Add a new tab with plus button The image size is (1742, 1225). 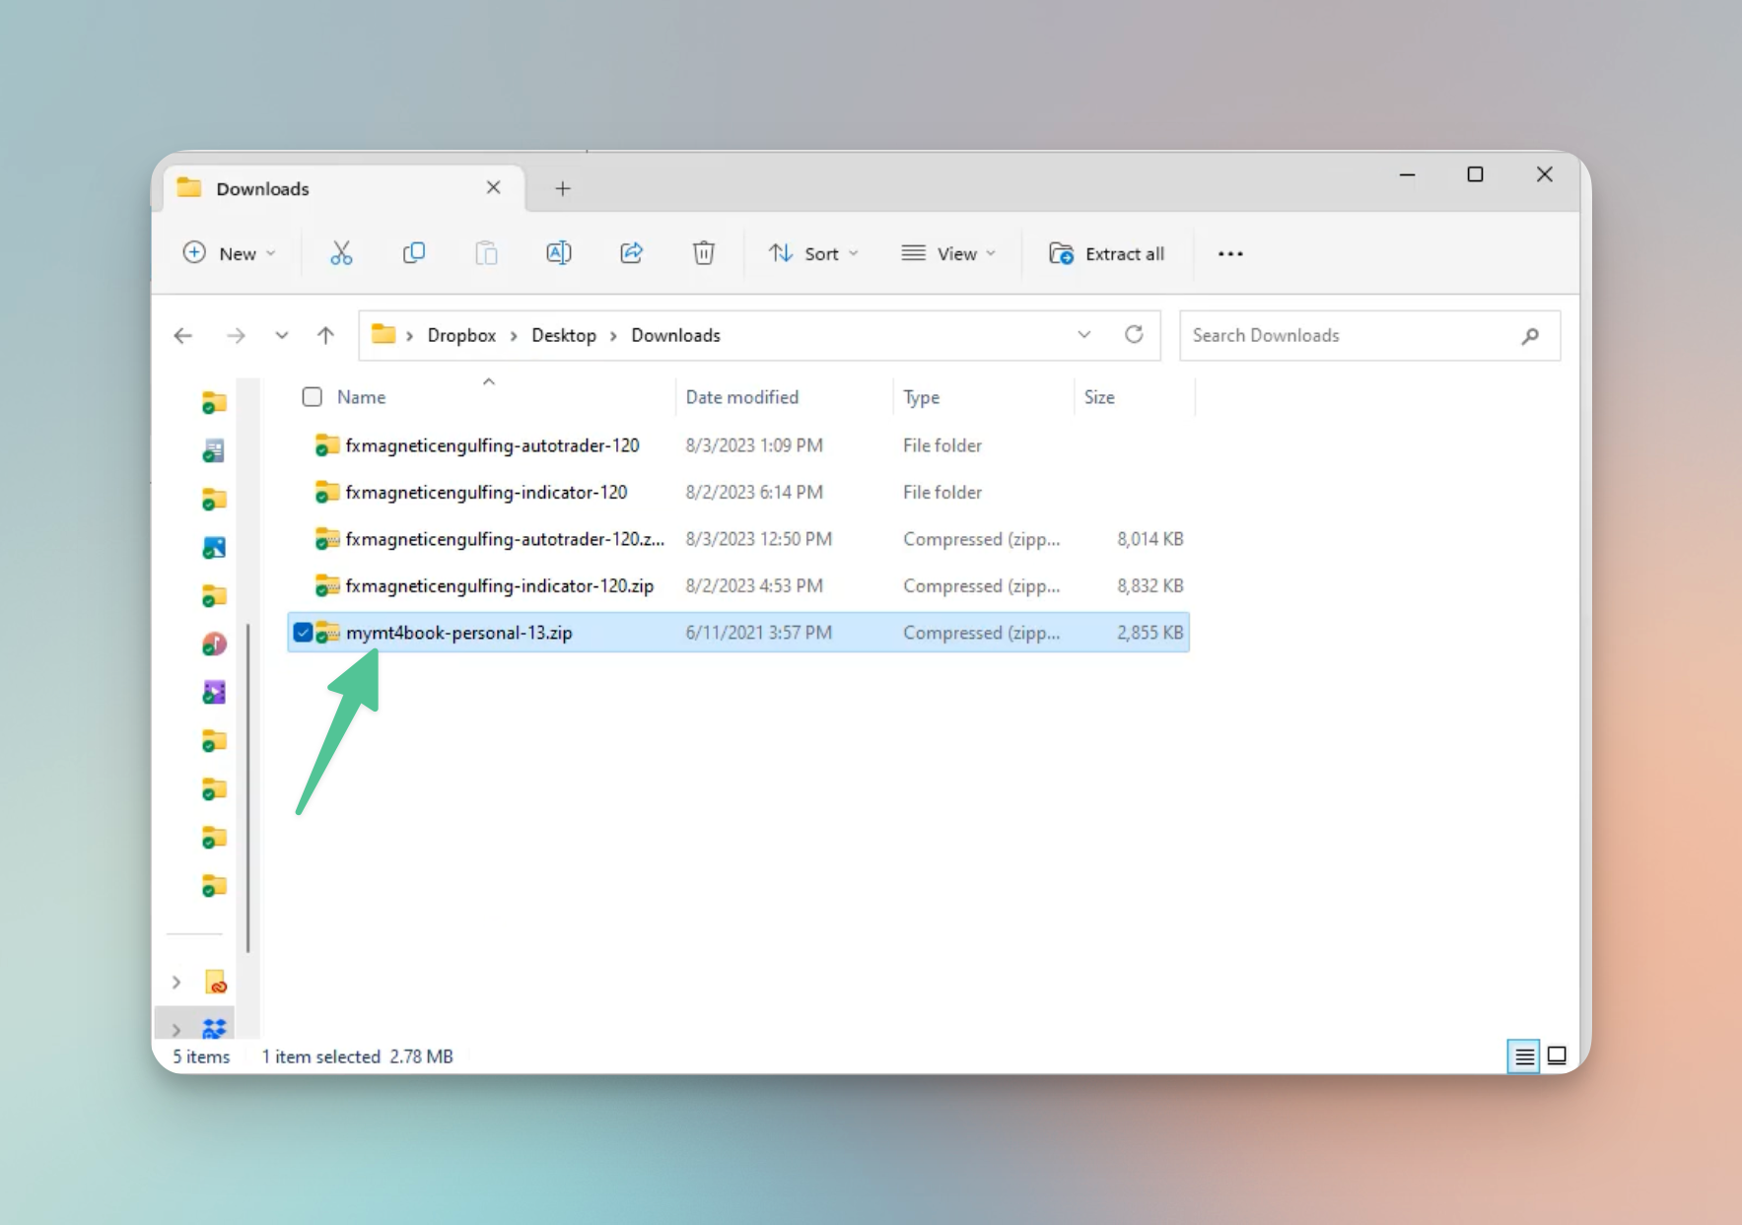[562, 188]
